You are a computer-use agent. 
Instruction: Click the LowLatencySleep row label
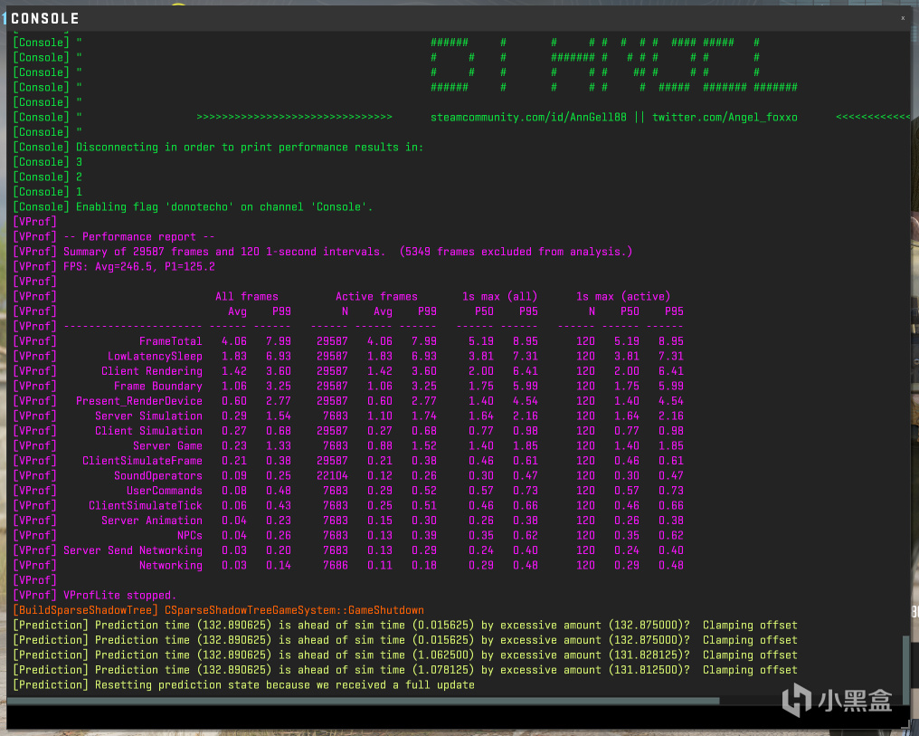point(155,357)
